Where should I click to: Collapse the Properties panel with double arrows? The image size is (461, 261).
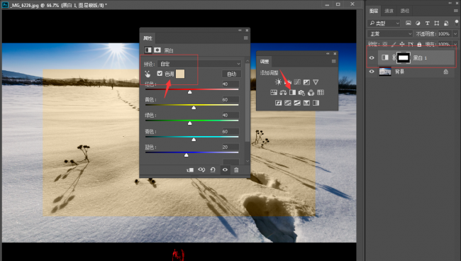pos(240,30)
